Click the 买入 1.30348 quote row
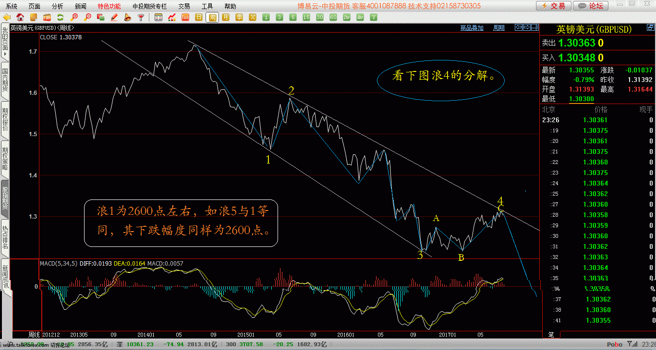The width and height of the screenshot is (656, 350). click(597, 58)
